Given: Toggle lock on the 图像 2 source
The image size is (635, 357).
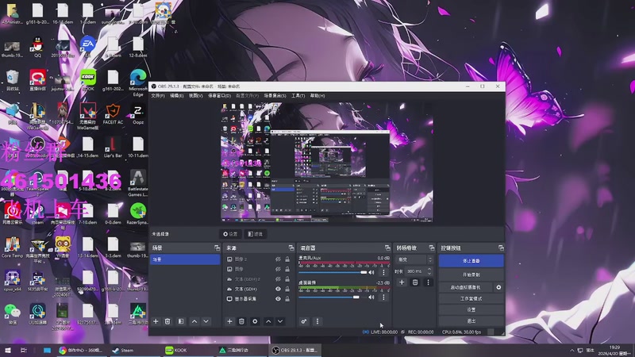Looking at the screenshot, I should pos(287,259).
